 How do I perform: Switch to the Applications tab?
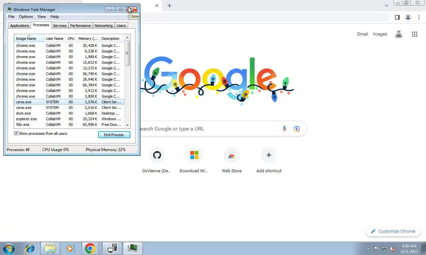pos(20,26)
